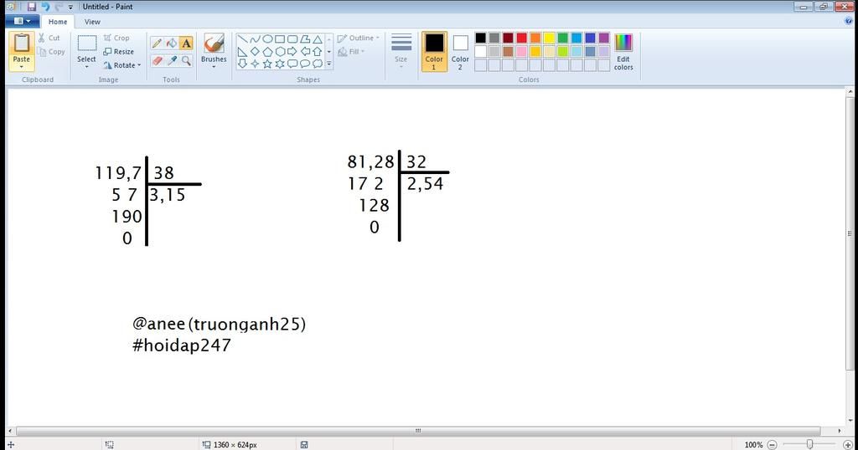Screen dimensions: 858x450
Task: Choose the Four-point star shape
Action: point(255,64)
